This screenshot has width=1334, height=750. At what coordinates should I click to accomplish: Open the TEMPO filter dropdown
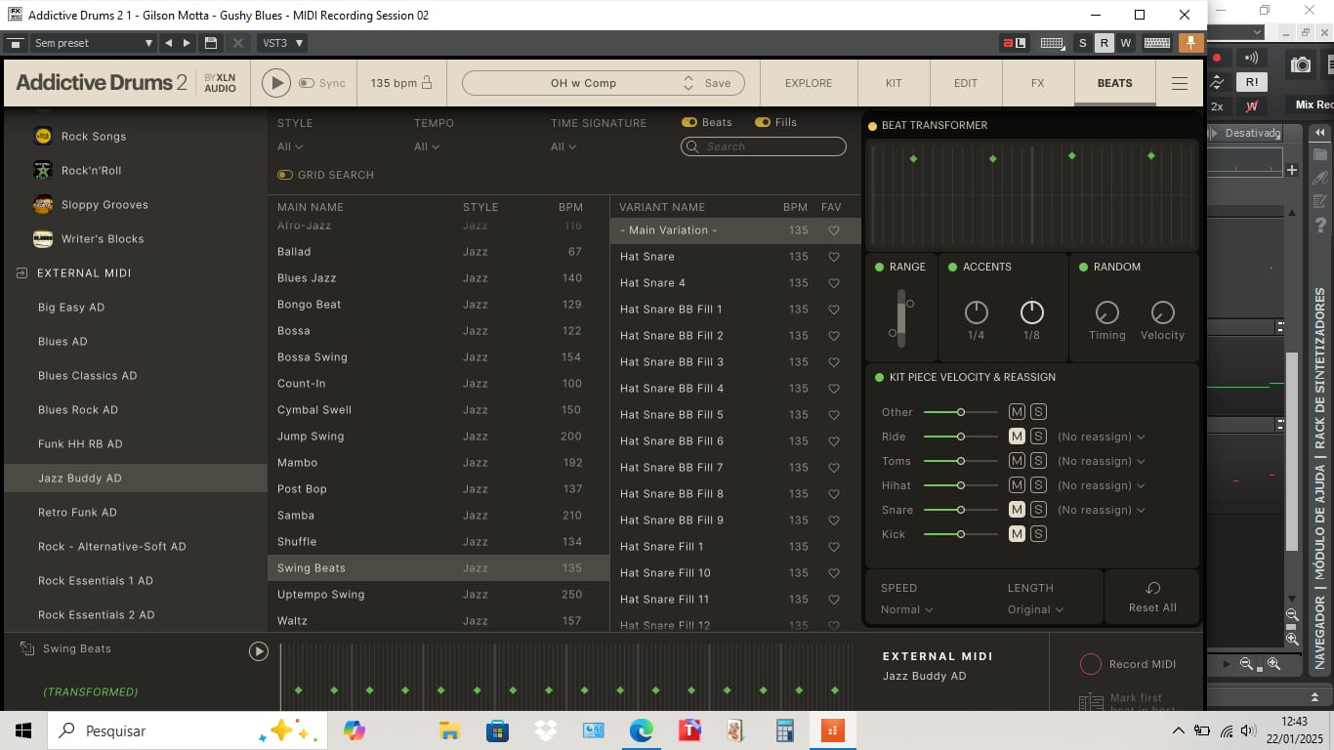click(x=427, y=146)
